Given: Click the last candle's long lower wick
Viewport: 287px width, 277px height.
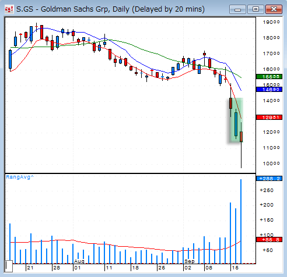Looking at the screenshot, I should click(x=241, y=155).
